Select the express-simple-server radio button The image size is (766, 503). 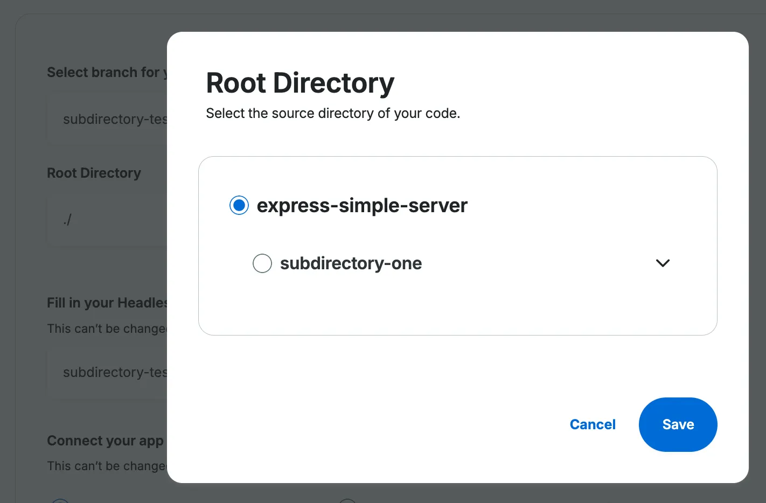coord(239,205)
